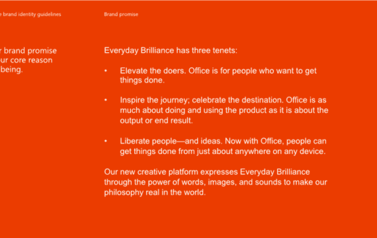Click the "get things done from just about anywhere" line
This screenshot has width=377, height=238.
pos(223,151)
